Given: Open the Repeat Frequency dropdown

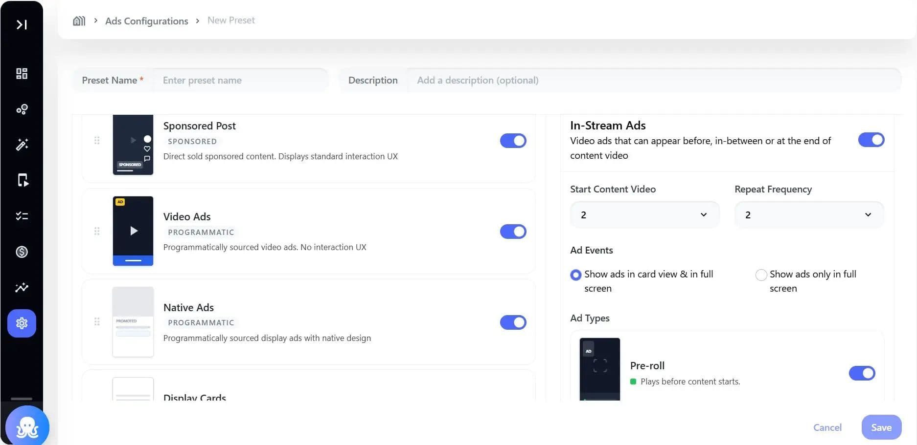Looking at the screenshot, I should pyautogui.click(x=809, y=215).
